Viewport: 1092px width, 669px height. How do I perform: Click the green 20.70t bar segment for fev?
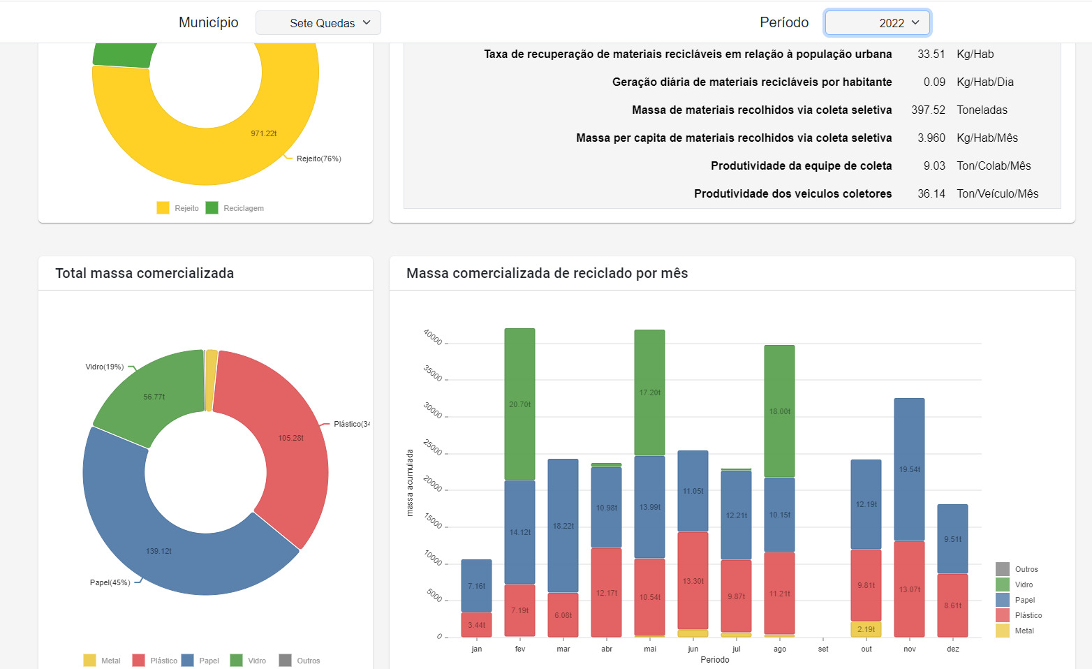tap(519, 404)
